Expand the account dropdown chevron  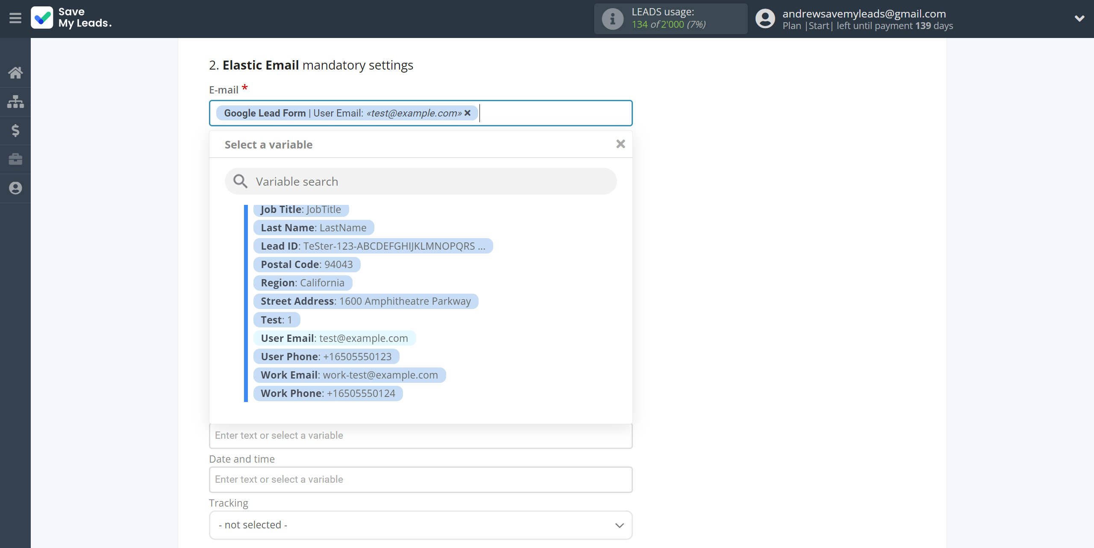coord(1079,18)
